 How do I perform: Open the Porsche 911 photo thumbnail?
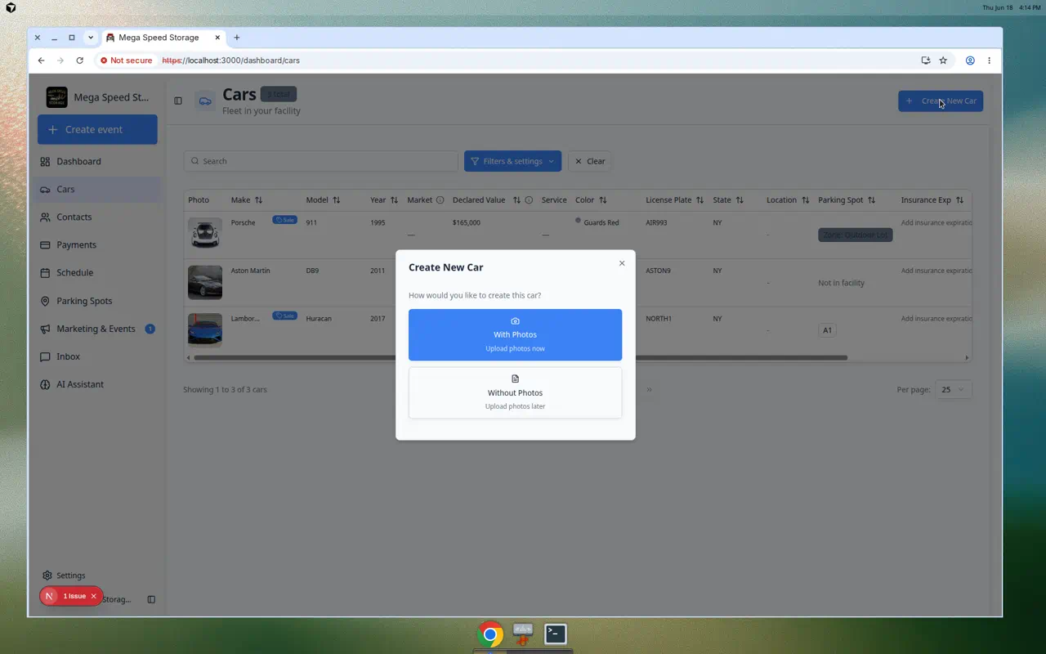click(x=204, y=234)
